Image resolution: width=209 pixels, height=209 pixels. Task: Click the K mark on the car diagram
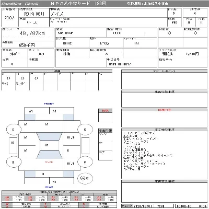[68, 150]
